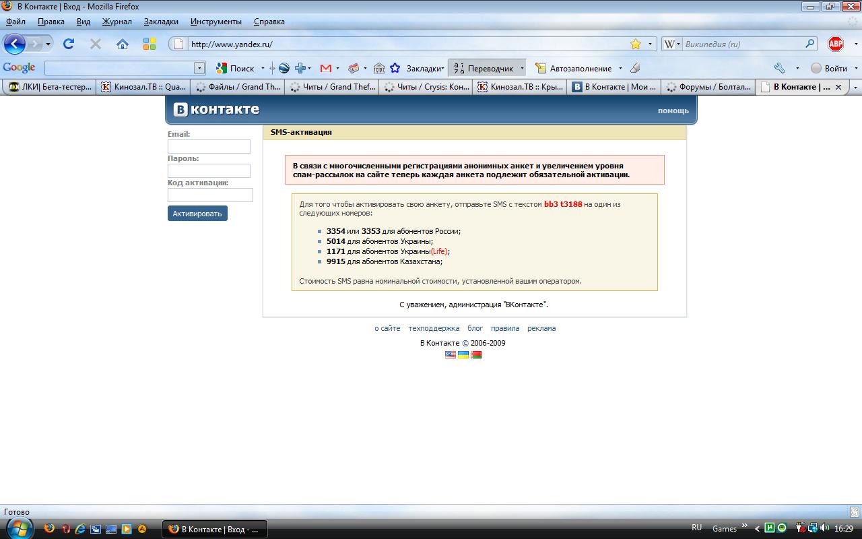Open the Windows Start orb
The height and width of the screenshot is (539, 862).
pyautogui.click(x=18, y=528)
